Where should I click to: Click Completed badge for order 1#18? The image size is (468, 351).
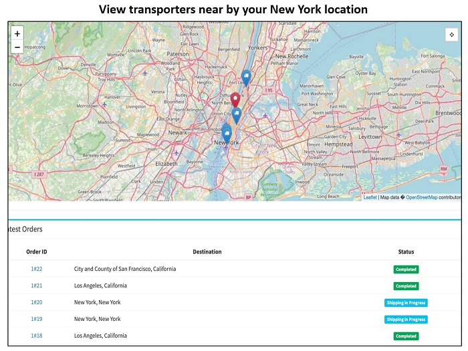point(406,336)
